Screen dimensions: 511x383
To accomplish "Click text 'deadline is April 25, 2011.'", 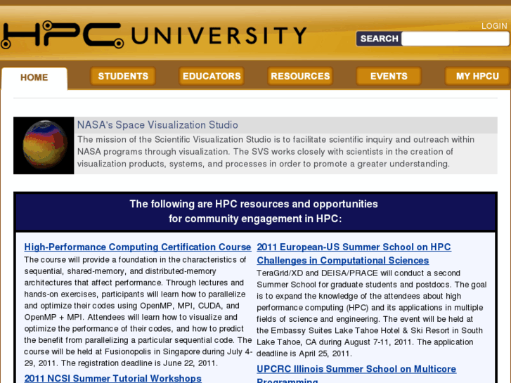I will point(304,353).
